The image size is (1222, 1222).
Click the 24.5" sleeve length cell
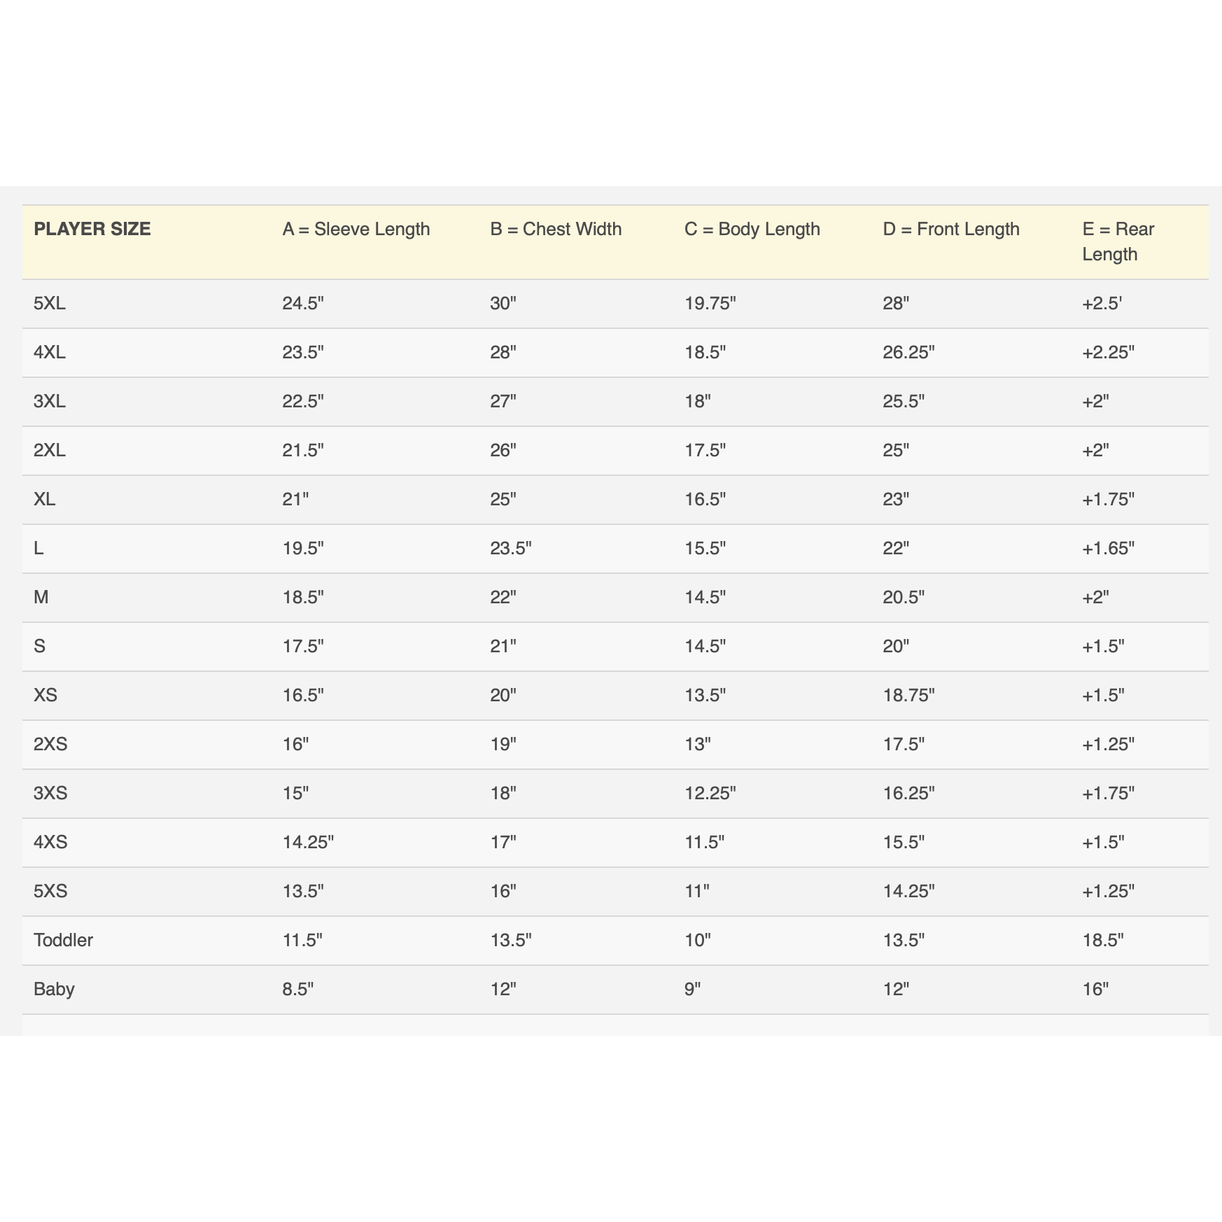303,304
